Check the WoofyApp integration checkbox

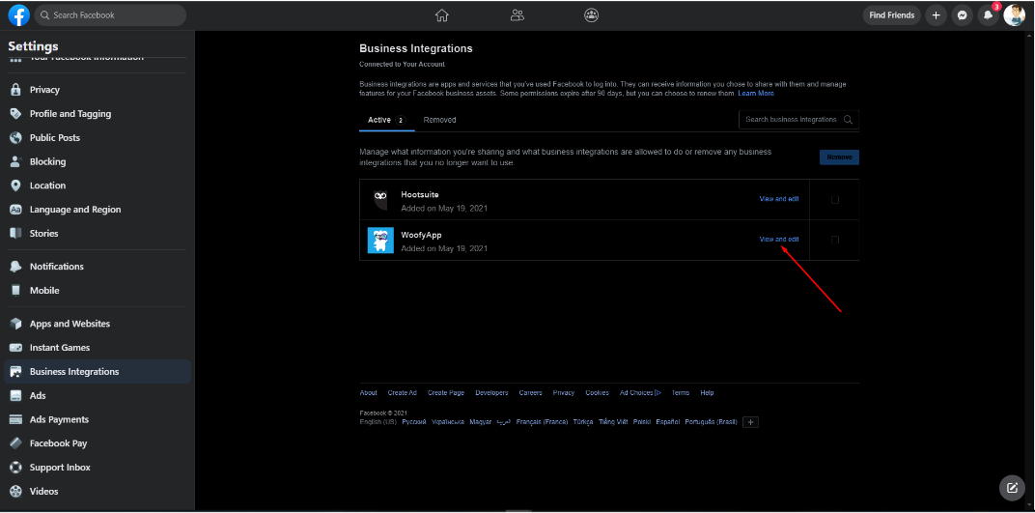835,240
